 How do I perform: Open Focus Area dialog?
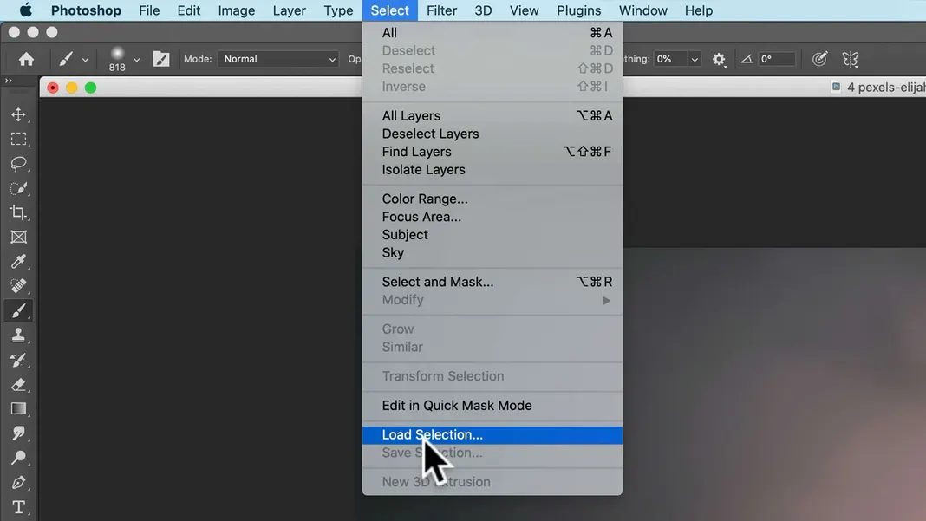pos(492,217)
